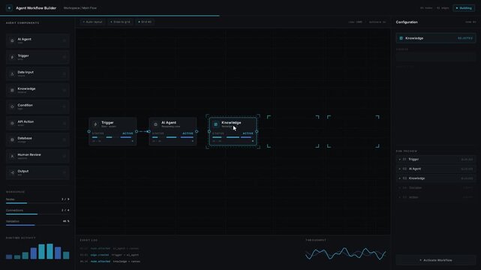Click the Agent Workflow Builder title
Viewport: 481px width, 270px height.
pyautogui.click(x=36, y=8)
